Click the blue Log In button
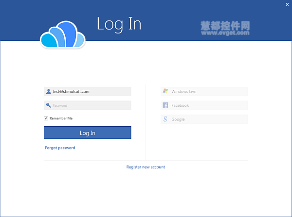Image resolution: width=292 pixels, height=217 pixels. pyautogui.click(x=87, y=133)
